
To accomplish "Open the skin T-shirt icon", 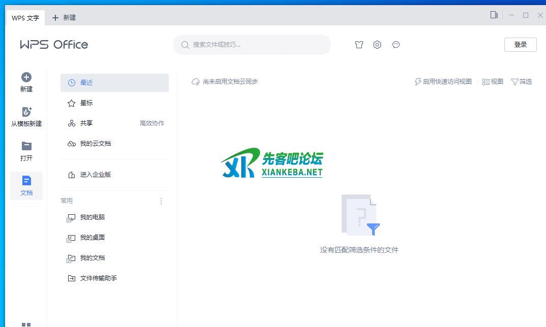I will (x=359, y=45).
